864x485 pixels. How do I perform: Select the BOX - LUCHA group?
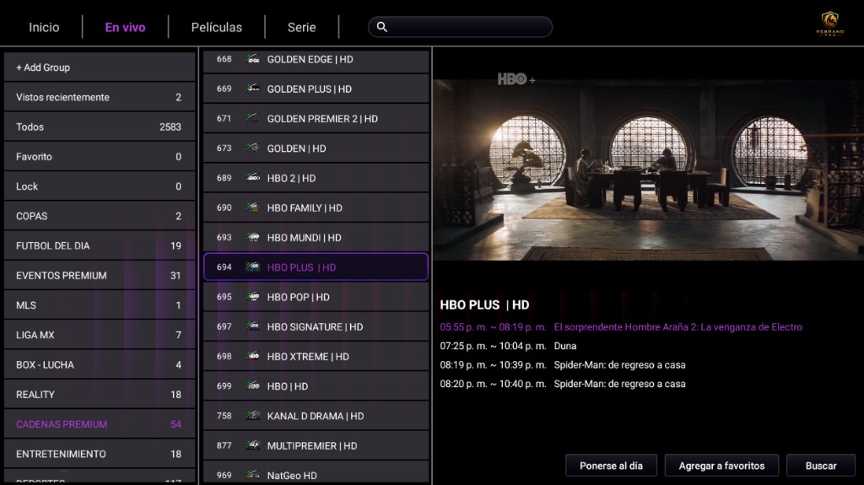[x=100, y=365]
